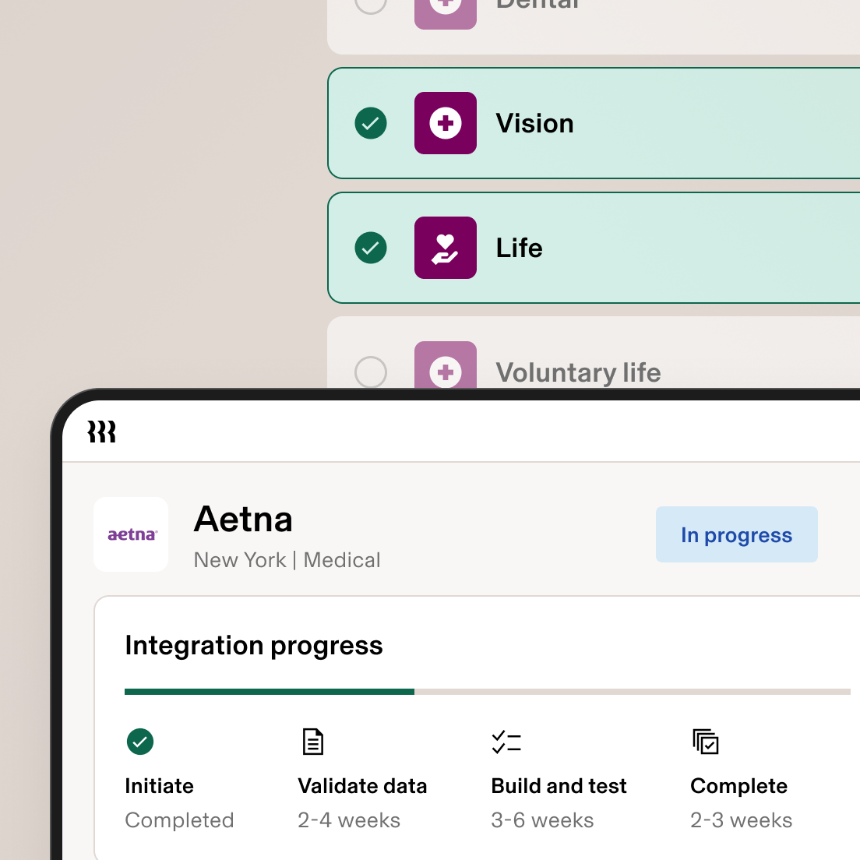
Task: Click the Life heart-in-hand icon
Action: click(x=445, y=248)
